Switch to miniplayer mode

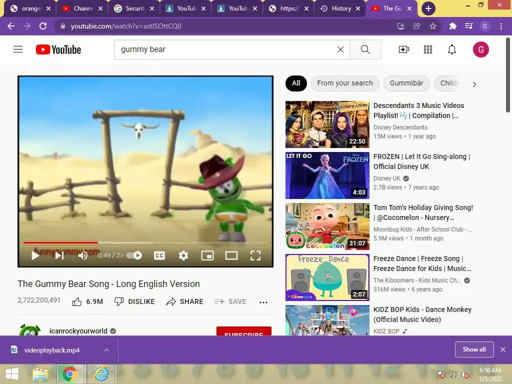point(207,255)
